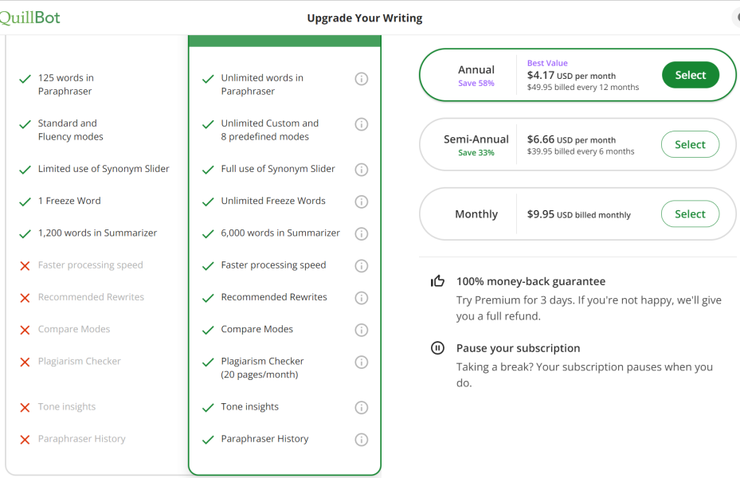Viewport: 740px width, 478px height.
Task: Click '$6.66 USD per month' price
Action: pos(571,139)
